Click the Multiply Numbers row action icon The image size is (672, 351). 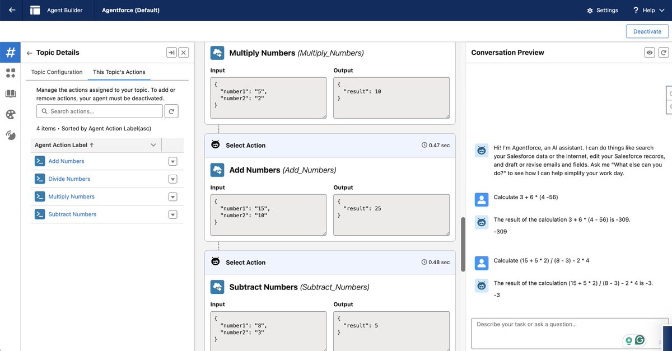click(x=39, y=196)
